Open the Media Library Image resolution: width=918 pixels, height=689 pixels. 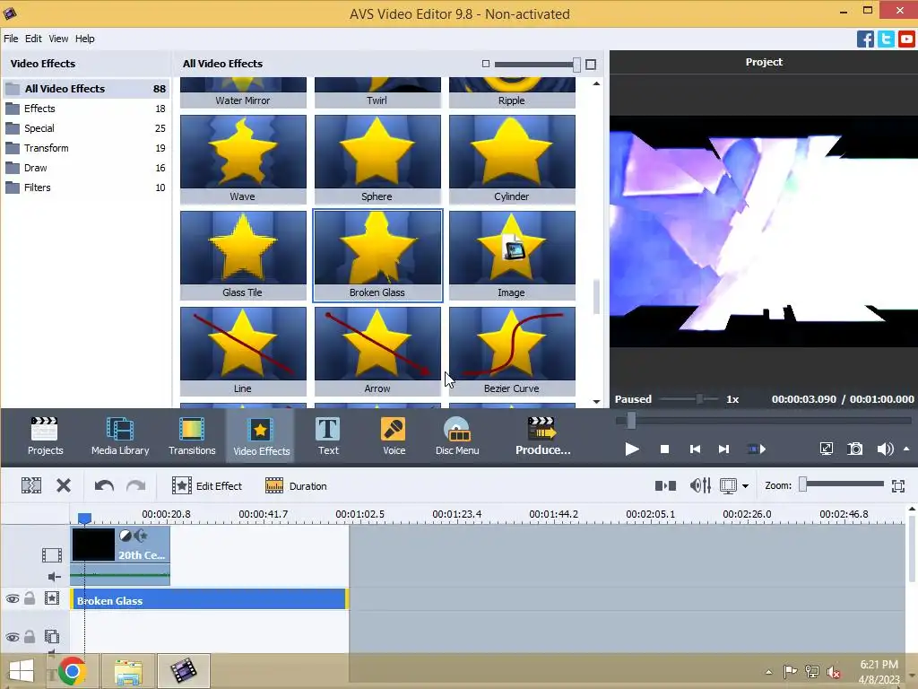[120, 436]
